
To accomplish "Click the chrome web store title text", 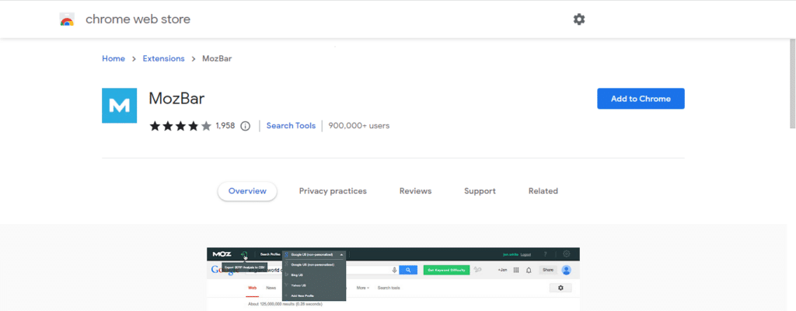I will (138, 19).
